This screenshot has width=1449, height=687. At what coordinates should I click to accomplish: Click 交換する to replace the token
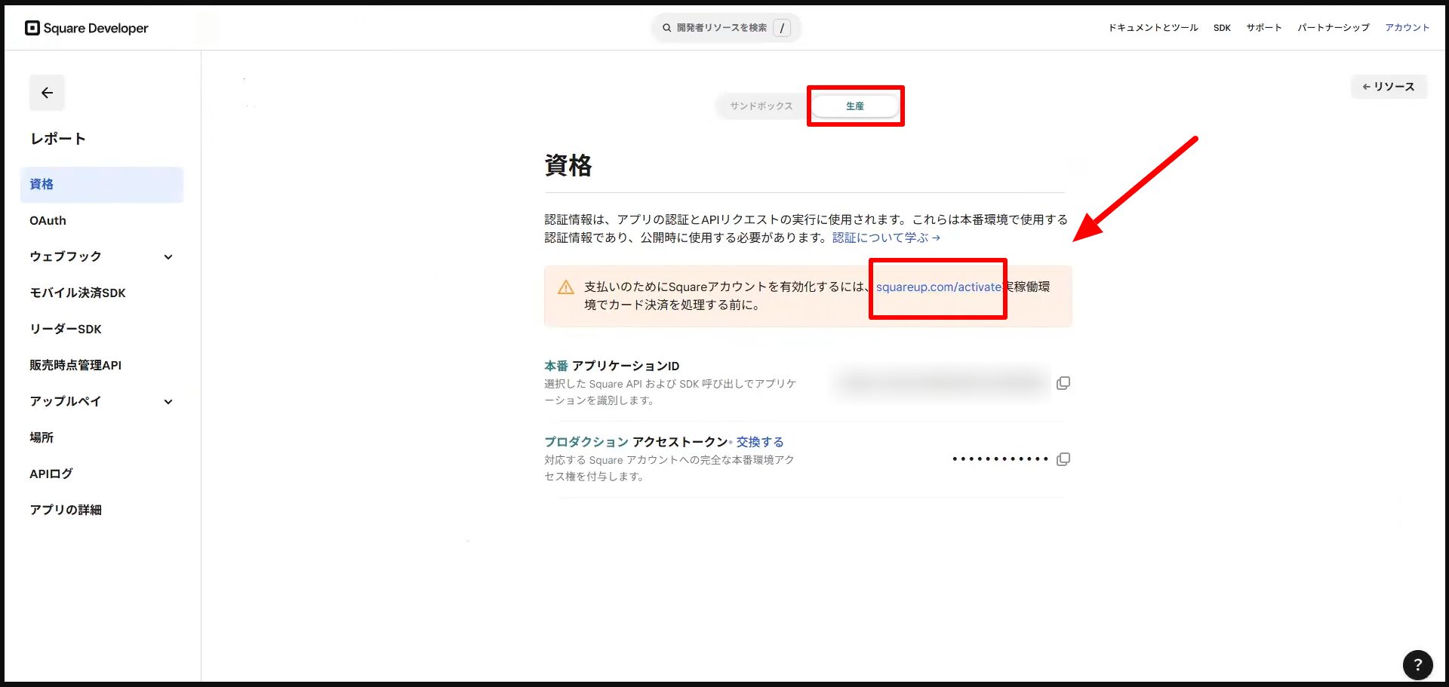(760, 442)
